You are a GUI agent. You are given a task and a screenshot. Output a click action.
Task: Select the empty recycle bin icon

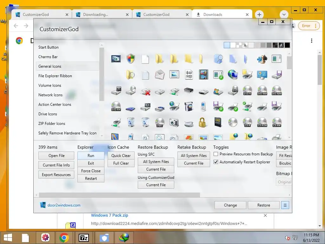pos(145,122)
